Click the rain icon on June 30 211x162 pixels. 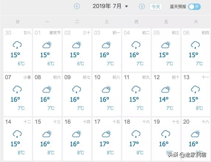pyautogui.click(x=17, y=45)
